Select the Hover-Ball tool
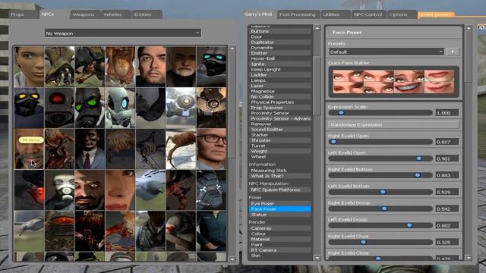Viewport: 486px width, 273px height. tap(280, 58)
